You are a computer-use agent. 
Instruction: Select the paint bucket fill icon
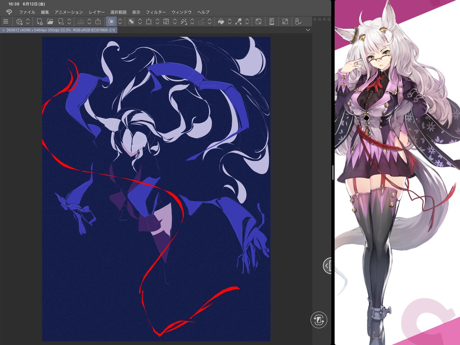[x=221, y=21]
